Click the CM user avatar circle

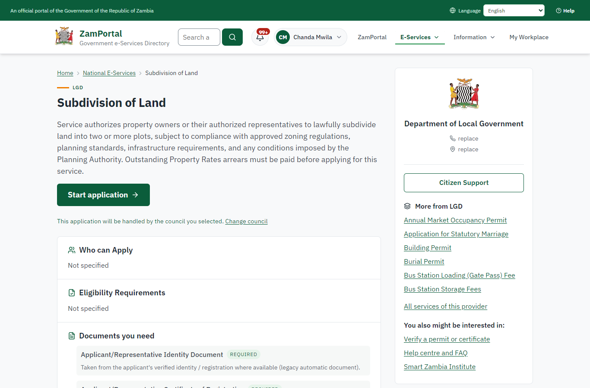click(283, 37)
